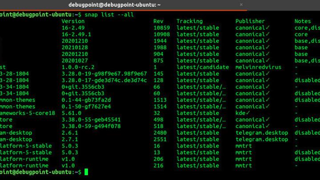Click the kde verified publisher entry
The image size is (320, 180).
tap(243, 113)
